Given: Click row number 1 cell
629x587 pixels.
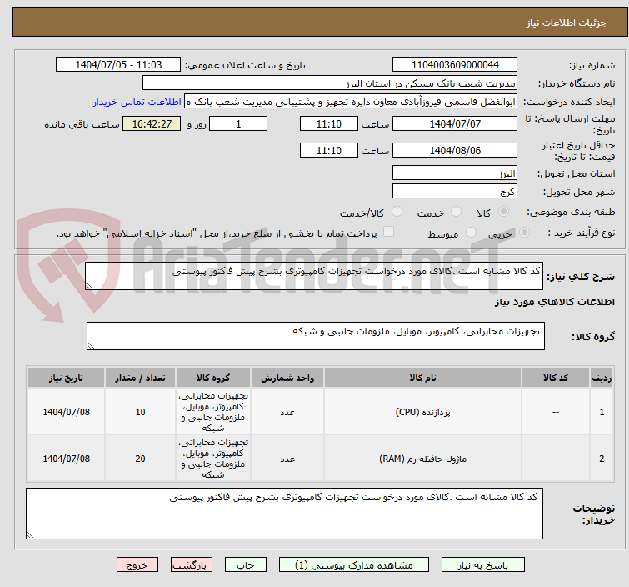Looking at the screenshot, I should coord(602,412).
